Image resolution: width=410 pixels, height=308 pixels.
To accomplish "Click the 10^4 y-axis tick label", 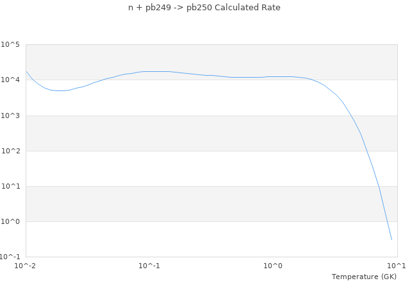I will click(10, 80).
